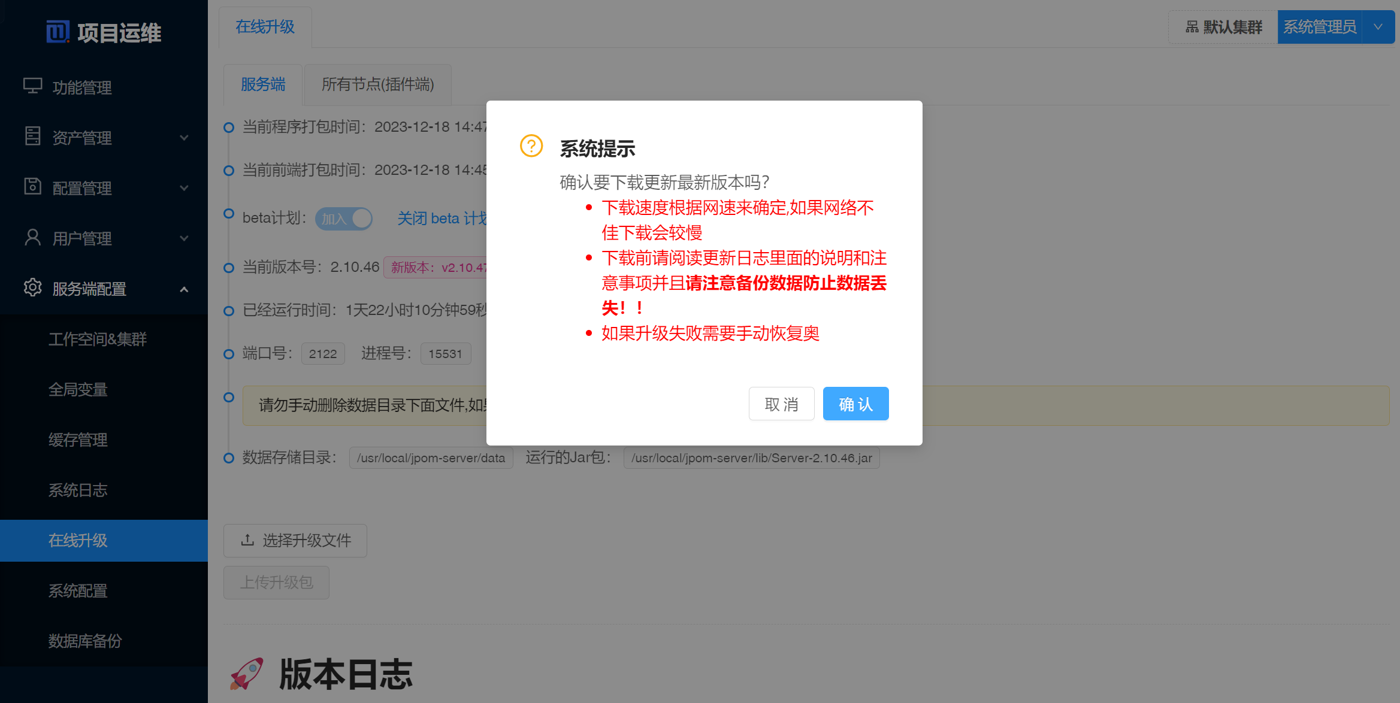Click the 用户管理 person icon
This screenshot has width=1400, height=703.
(x=32, y=238)
